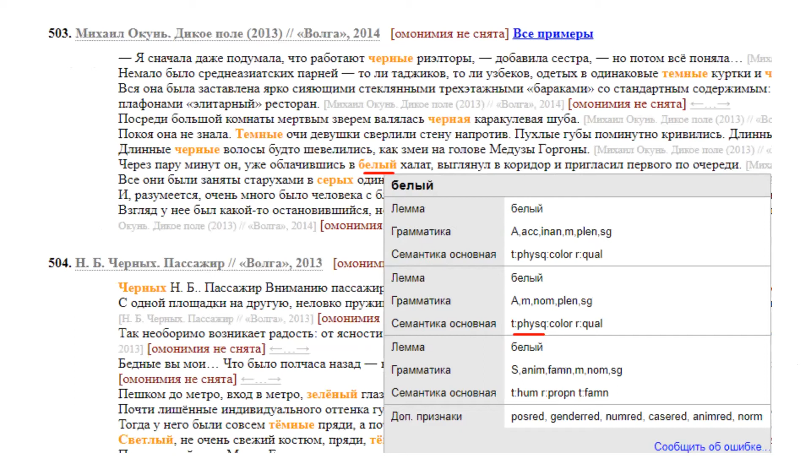Click highlighted word 'серых' in the старухами line

[335, 180]
